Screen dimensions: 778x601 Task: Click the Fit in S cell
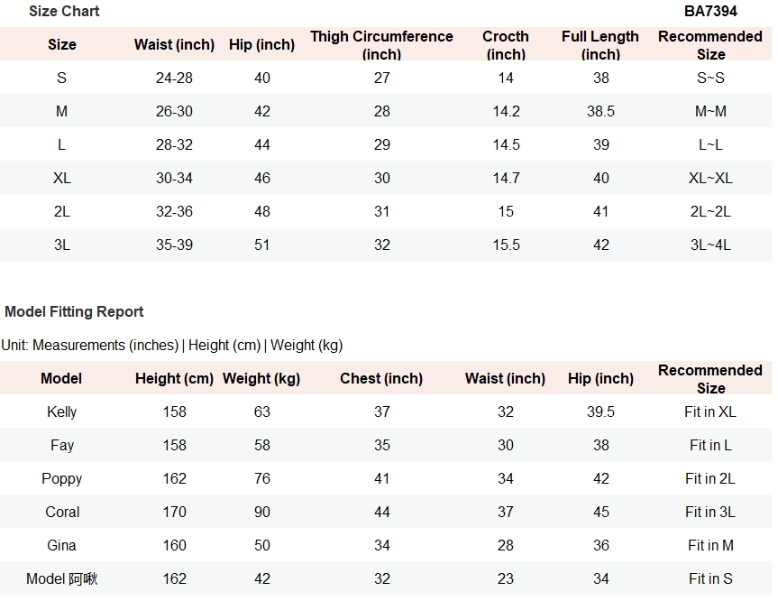710,578
